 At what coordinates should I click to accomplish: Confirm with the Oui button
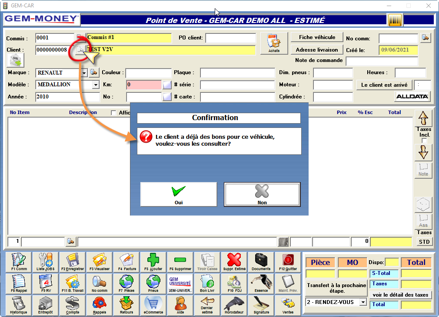(179, 194)
